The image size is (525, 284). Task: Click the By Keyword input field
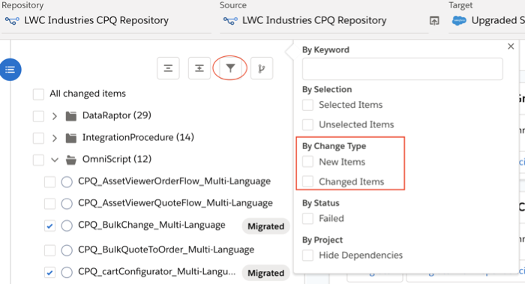click(x=403, y=69)
